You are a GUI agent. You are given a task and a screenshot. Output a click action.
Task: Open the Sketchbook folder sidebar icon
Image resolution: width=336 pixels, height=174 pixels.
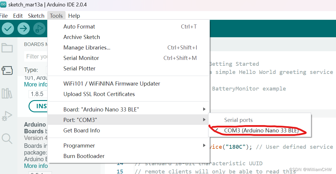(x=7, y=48)
